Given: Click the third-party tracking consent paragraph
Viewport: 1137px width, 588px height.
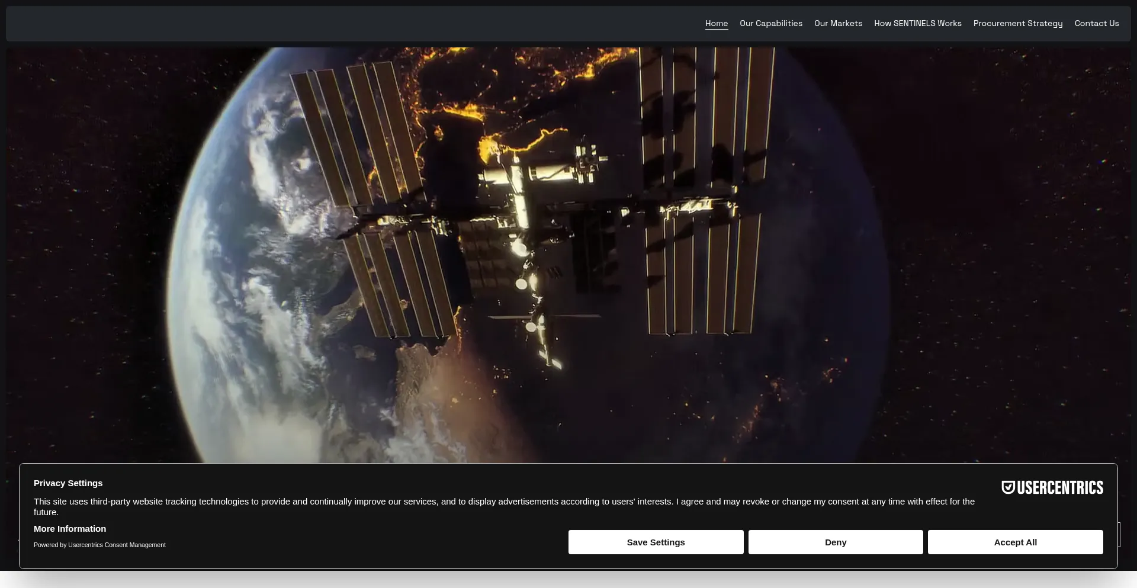Looking at the screenshot, I should tap(504, 506).
